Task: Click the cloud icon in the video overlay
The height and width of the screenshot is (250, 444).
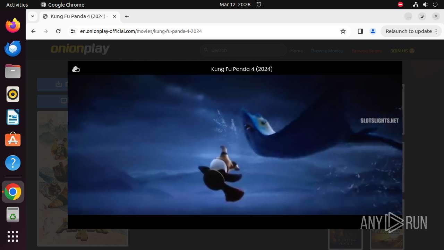Action: click(x=76, y=69)
